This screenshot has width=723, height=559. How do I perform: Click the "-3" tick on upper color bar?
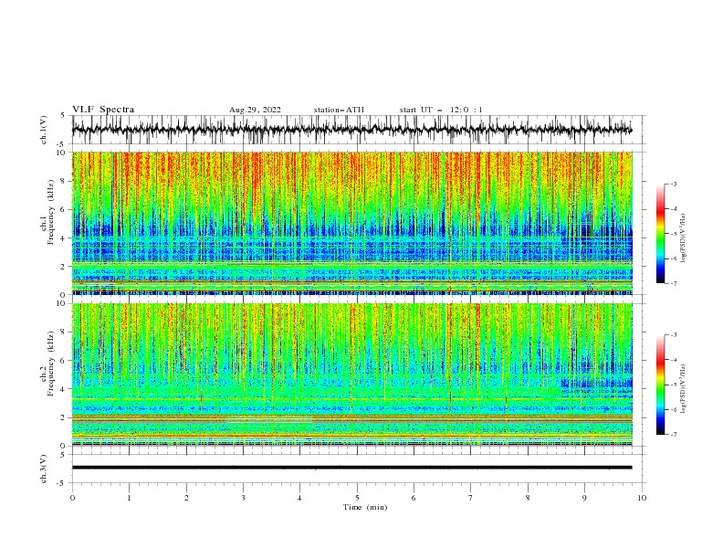(674, 184)
